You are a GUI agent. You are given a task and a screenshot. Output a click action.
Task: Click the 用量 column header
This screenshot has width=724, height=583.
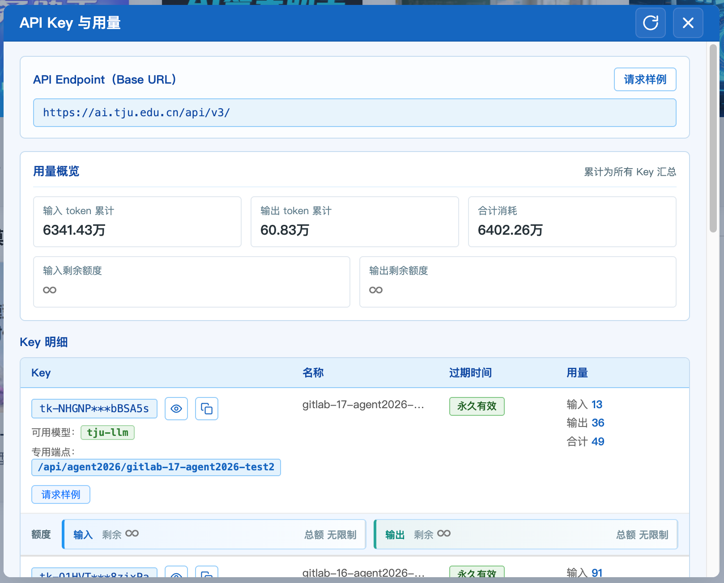(577, 373)
